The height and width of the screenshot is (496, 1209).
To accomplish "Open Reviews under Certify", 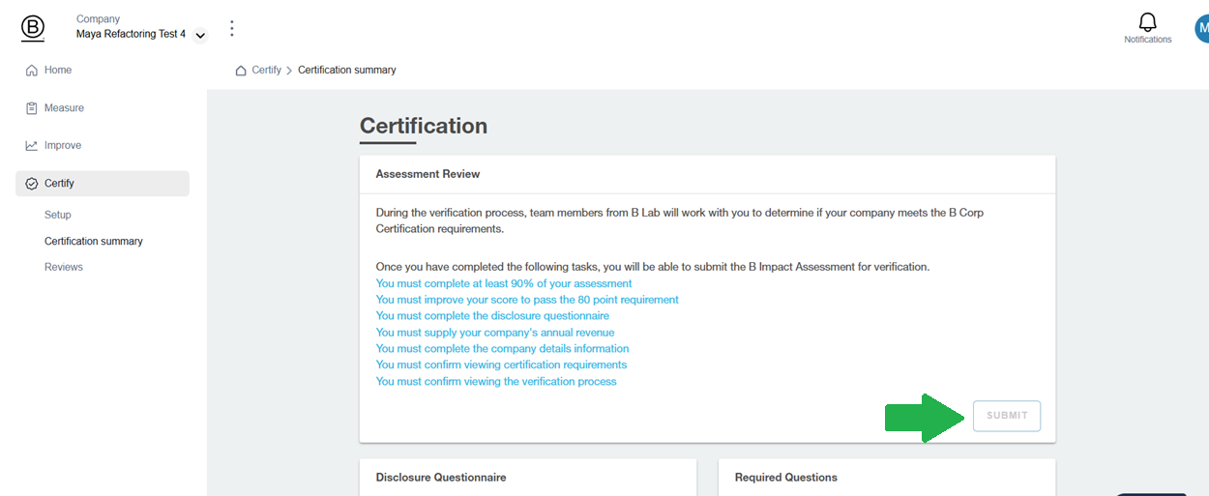I will pyautogui.click(x=64, y=267).
